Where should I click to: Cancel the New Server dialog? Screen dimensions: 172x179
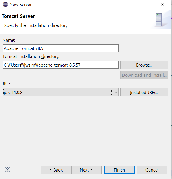[x=152, y=170]
